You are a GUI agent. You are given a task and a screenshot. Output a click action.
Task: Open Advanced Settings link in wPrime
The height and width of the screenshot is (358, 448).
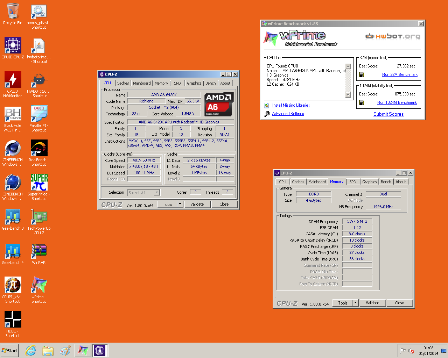[x=288, y=114]
